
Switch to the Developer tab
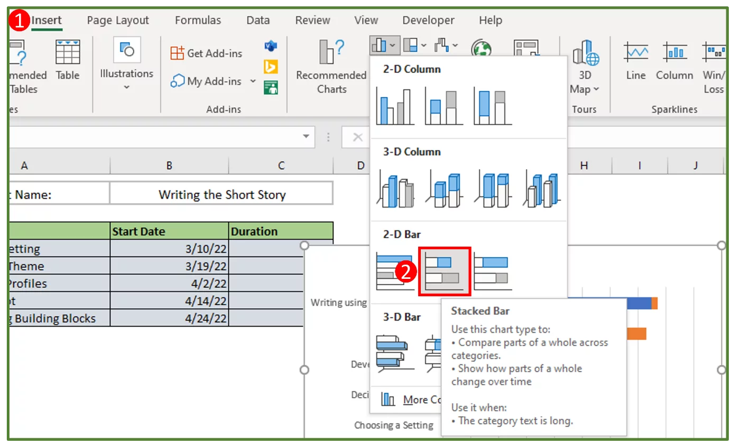[428, 20]
